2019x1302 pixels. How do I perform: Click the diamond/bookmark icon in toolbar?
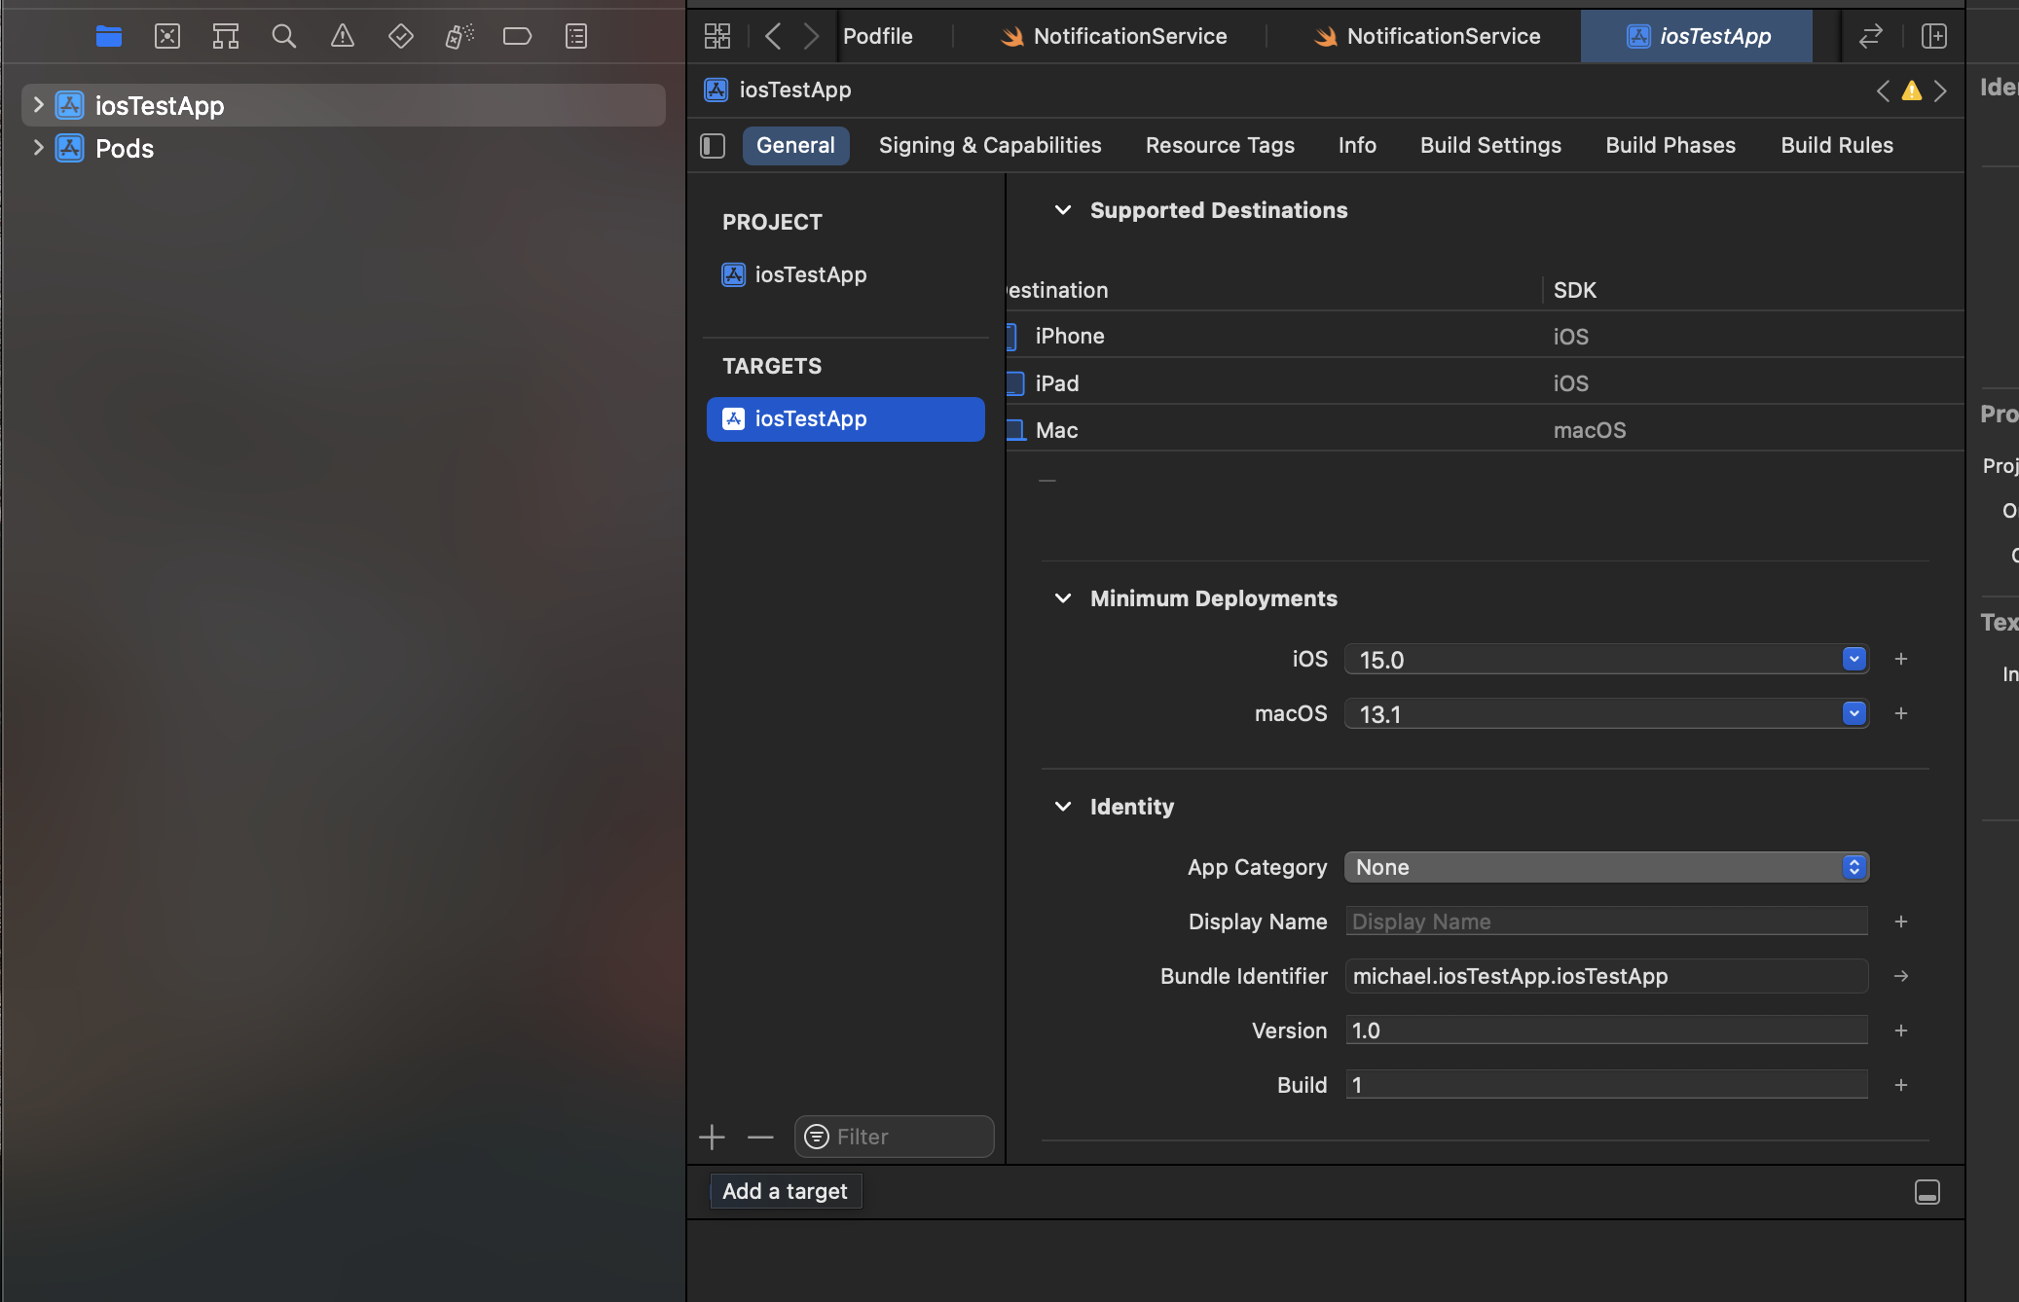coord(400,34)
